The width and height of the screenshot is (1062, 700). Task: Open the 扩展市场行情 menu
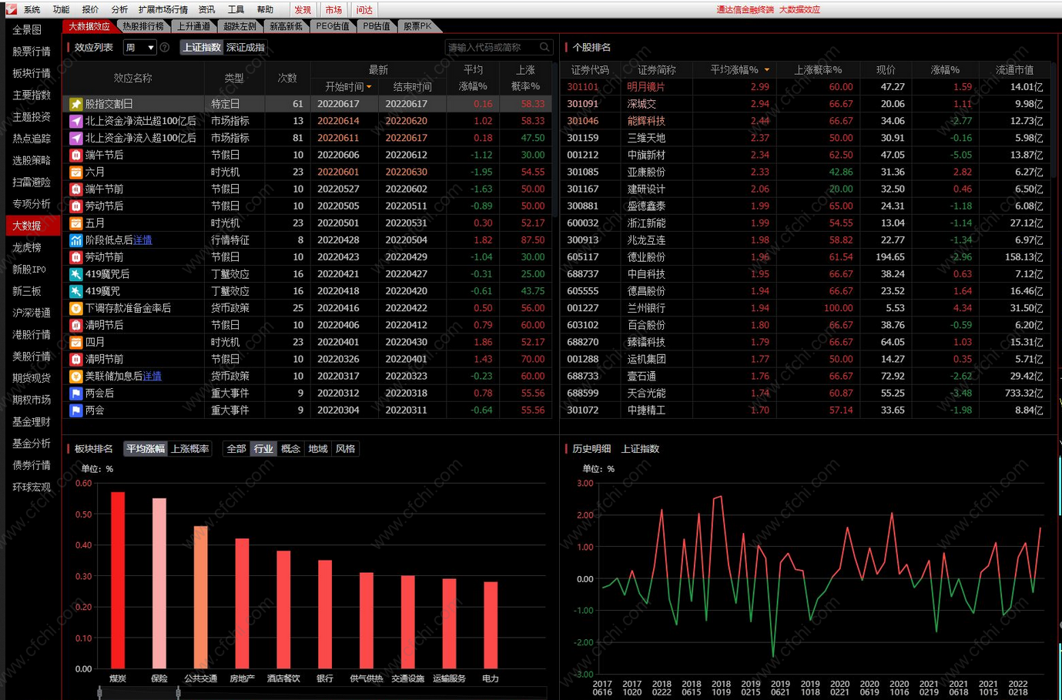click(x=163, y=10)
